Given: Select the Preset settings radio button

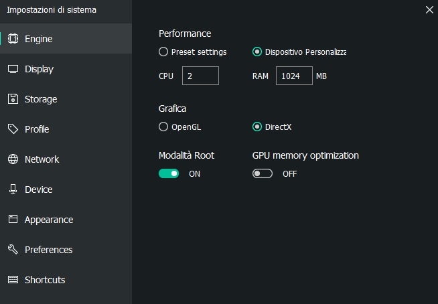Looking at the screenshot, I should pyautogui.click(x=163, y=52).
